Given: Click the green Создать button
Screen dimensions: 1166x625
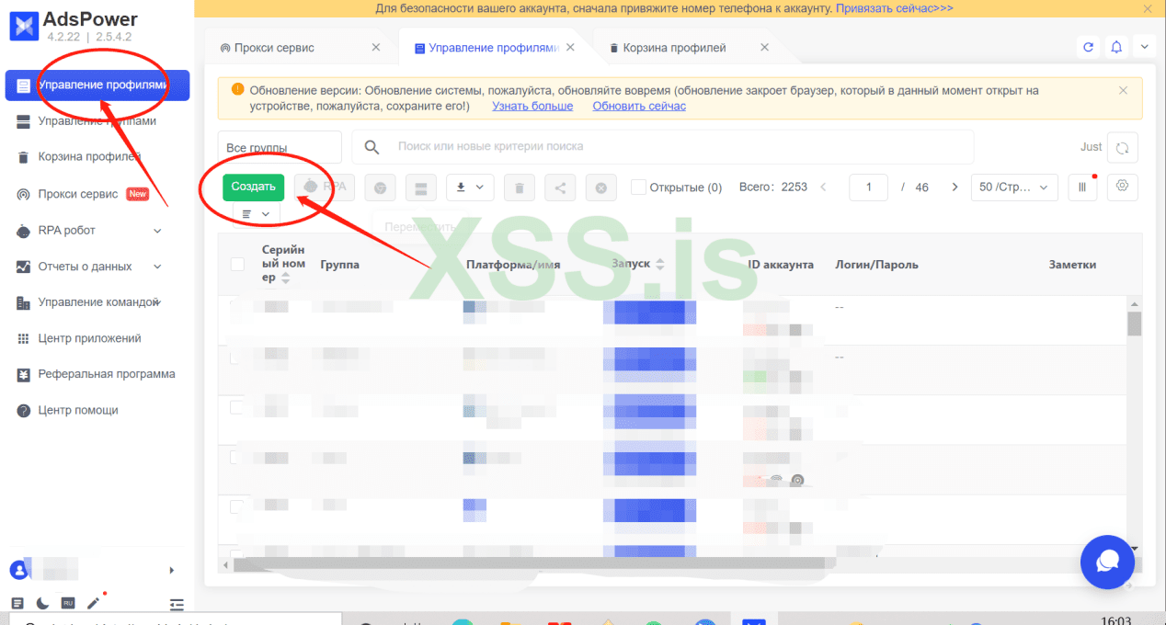Looking at the screenshot, I should [253, 187].
